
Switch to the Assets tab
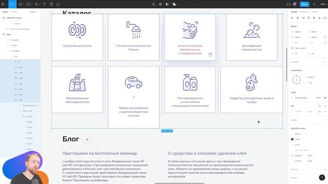point(14,12)
